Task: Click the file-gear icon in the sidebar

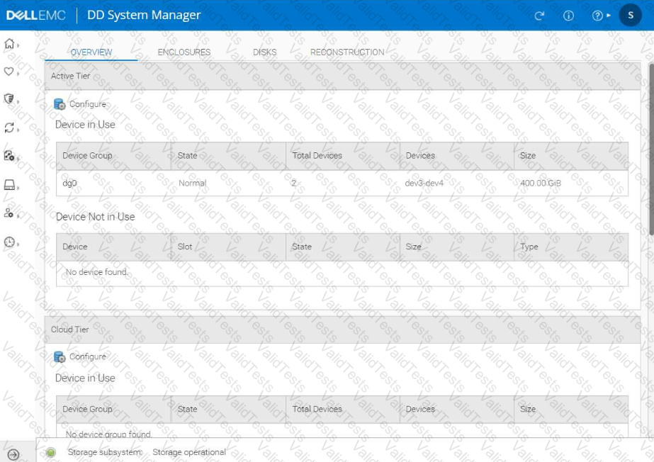Action: [x=10, y=156]
